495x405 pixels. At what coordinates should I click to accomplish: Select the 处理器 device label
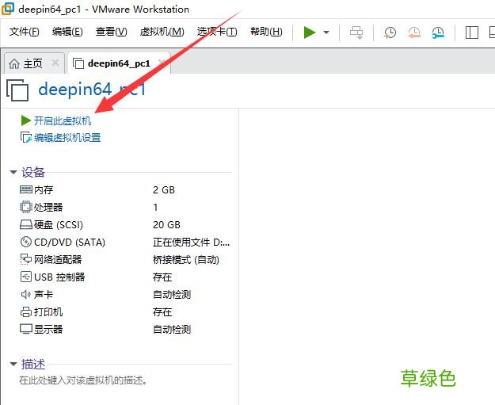(48, 207)
